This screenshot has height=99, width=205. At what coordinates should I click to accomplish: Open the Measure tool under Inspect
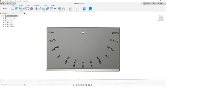pos(78,9)
